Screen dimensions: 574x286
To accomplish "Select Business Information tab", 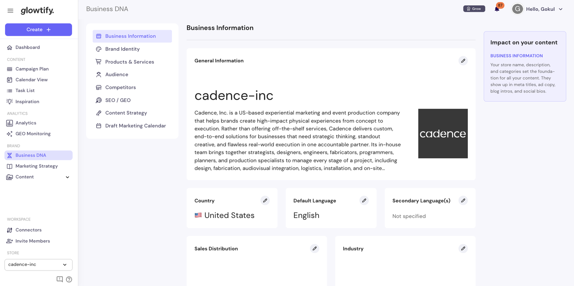I will click(x=132, y=36).
